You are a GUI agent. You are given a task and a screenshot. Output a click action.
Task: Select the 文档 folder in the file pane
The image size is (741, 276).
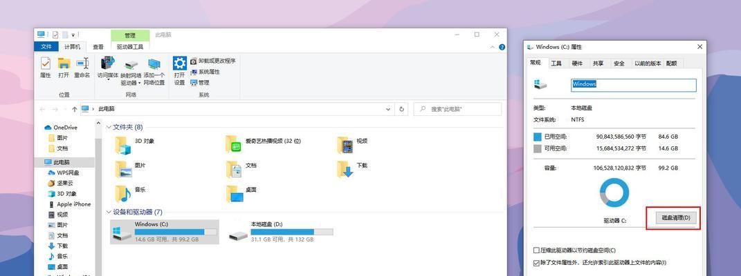click(241, 169)
